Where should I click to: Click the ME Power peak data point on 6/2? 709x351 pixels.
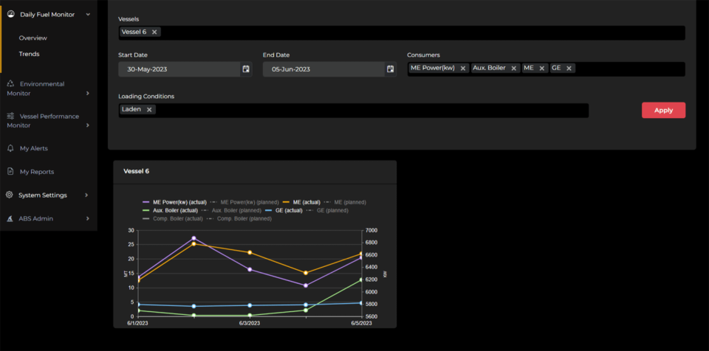(193, 238)
